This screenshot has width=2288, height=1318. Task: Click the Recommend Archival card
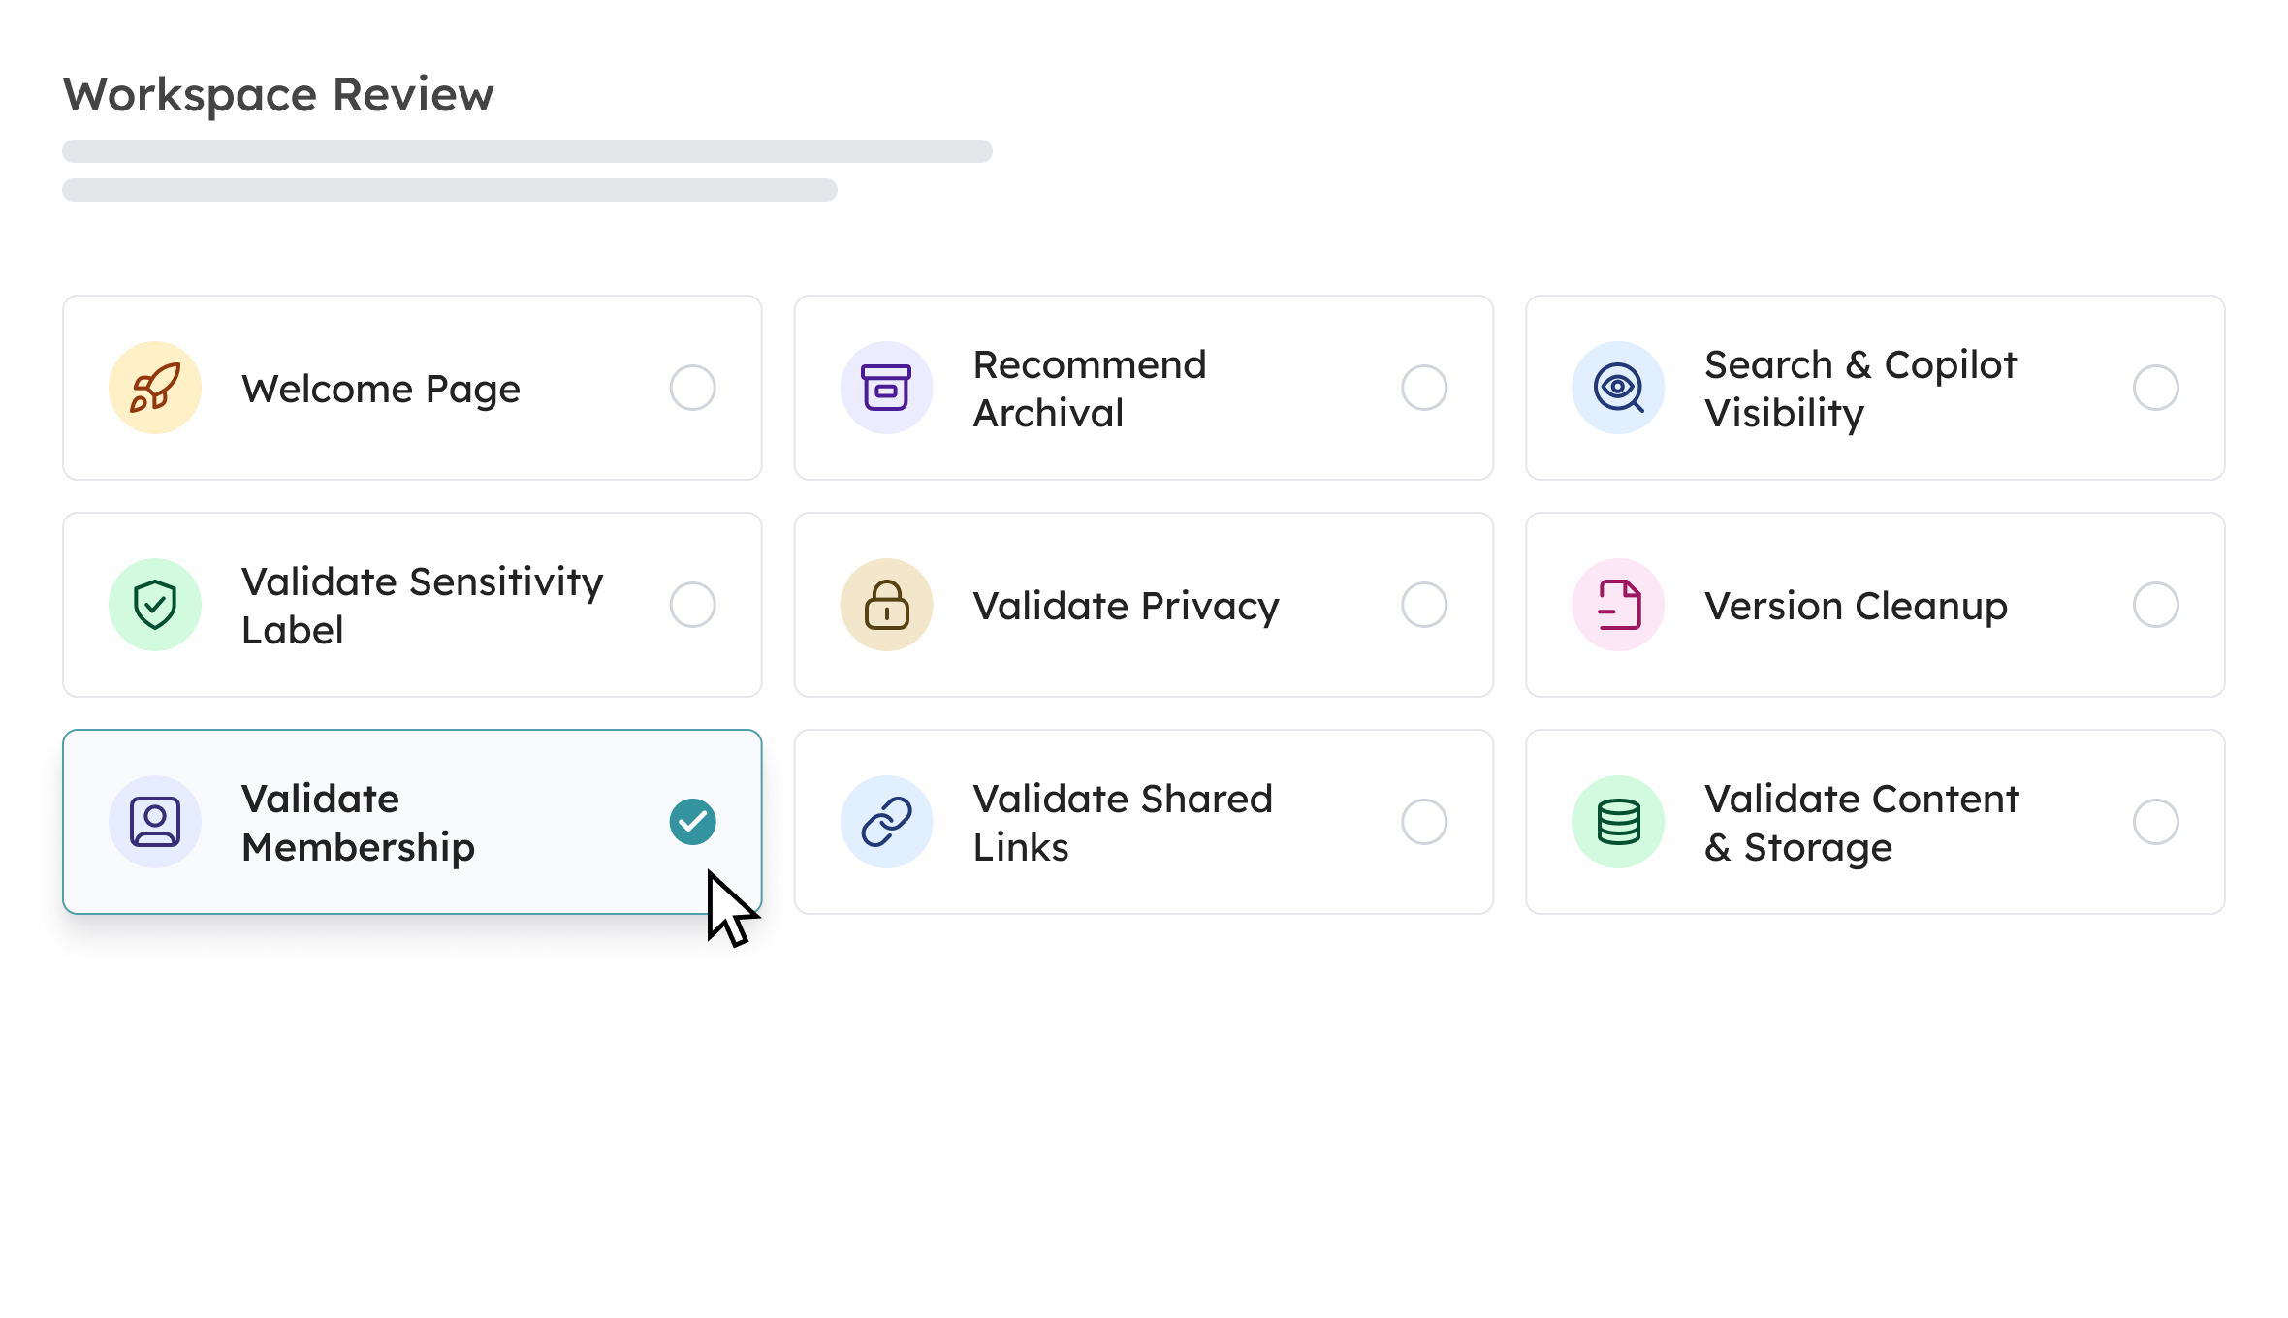1142,387
